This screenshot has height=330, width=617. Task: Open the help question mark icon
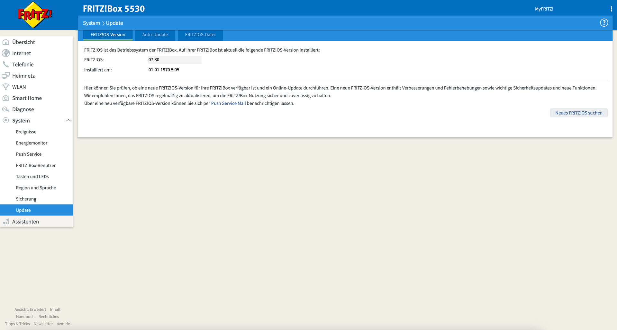604,23
